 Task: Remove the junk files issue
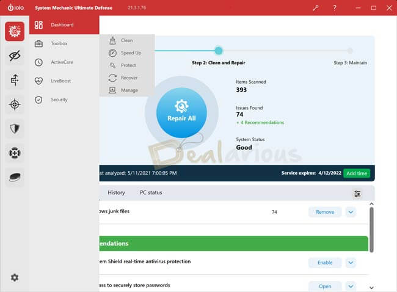point(325,212)
